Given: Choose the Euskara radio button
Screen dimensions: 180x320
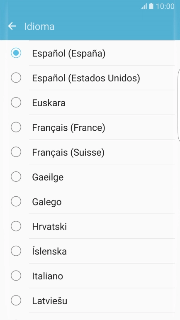Looking at the screenshot, I should (x=16, y=103).
